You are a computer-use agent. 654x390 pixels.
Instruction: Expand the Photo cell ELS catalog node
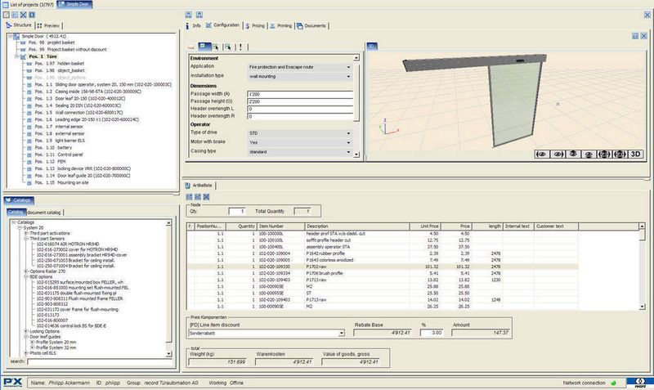26,353
